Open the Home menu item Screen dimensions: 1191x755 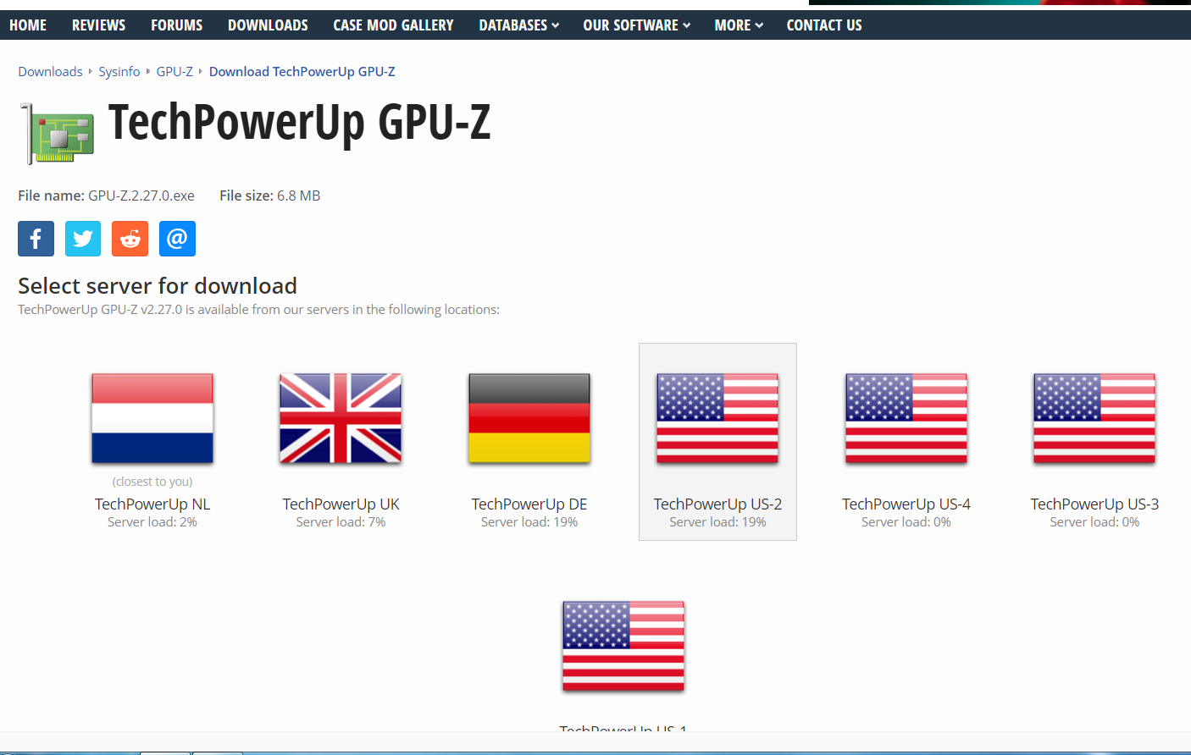28,25
